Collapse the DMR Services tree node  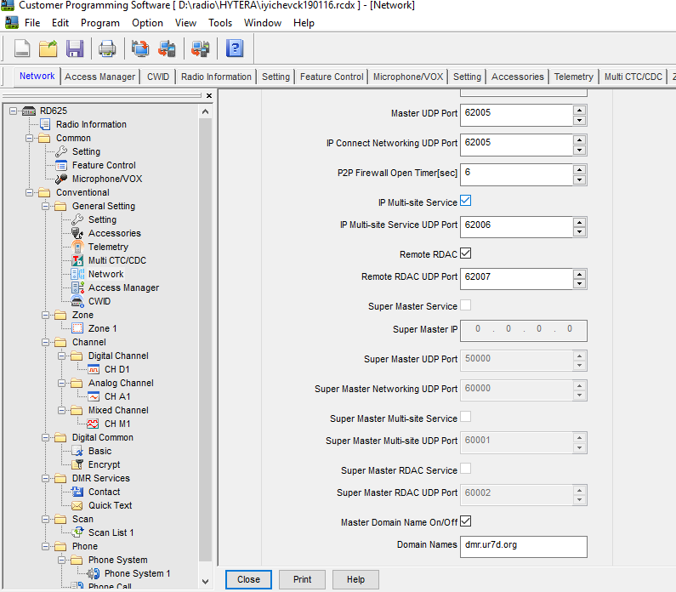tap(44, 478)
